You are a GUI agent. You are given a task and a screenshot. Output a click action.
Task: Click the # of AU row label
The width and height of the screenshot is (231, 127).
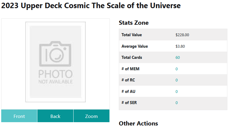[x=128, y=91]
